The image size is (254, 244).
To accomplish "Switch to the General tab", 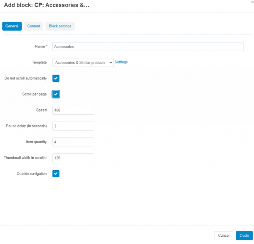I will point(12,26).
